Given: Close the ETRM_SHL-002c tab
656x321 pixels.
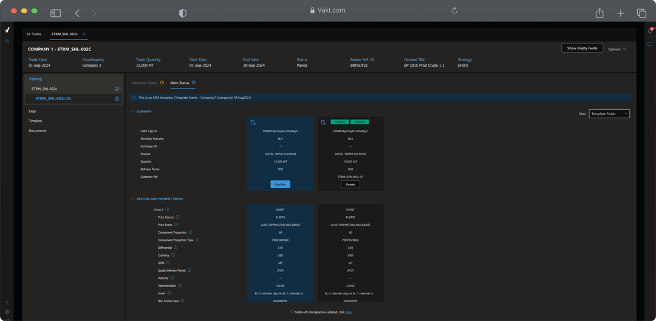Looking at the screenshot, I should pos(84,34).
